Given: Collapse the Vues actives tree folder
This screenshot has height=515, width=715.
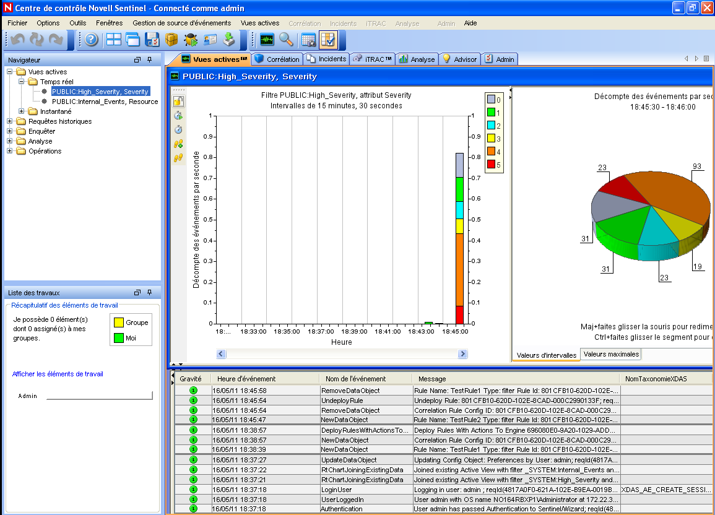Looking at the screenshot, I should coord(9,72).
